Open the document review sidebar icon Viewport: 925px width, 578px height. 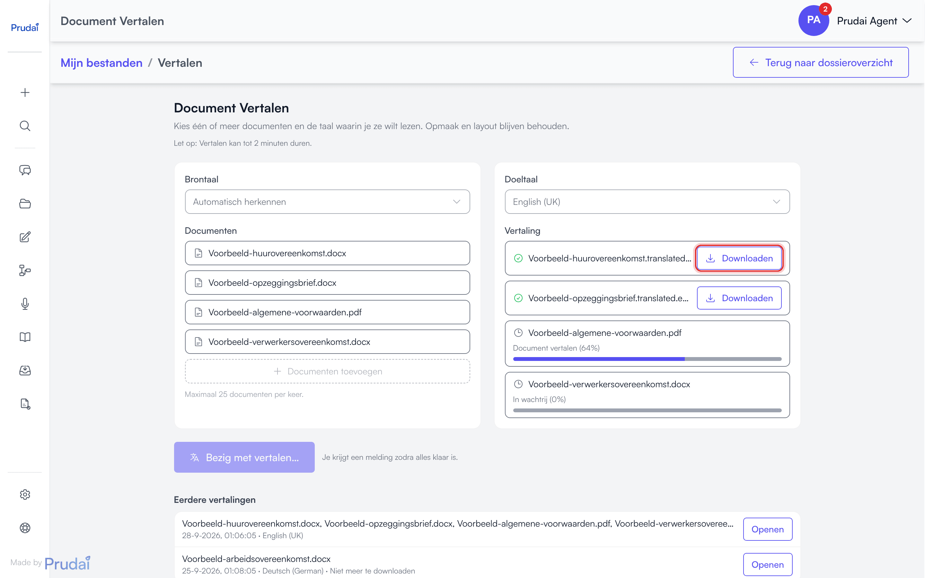[x=25, y=404]
